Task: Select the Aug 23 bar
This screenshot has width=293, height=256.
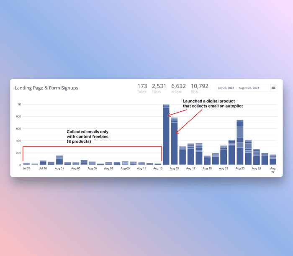Action: [x=240, y=143]
